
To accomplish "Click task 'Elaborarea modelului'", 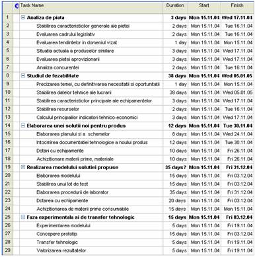I will 58,176.
